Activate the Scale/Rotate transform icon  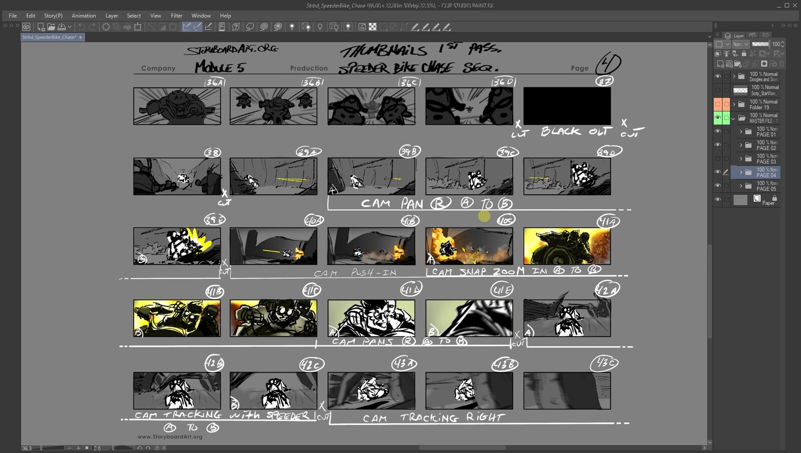138,27
